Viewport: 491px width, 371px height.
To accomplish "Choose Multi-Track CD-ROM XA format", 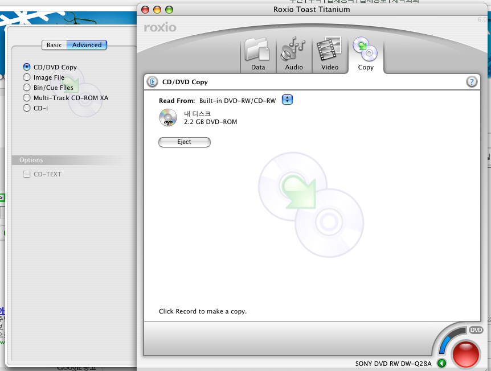I will (27, 98).
